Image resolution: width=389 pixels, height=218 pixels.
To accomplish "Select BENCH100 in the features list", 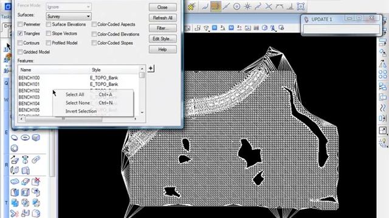I will (x=29, y=78).
